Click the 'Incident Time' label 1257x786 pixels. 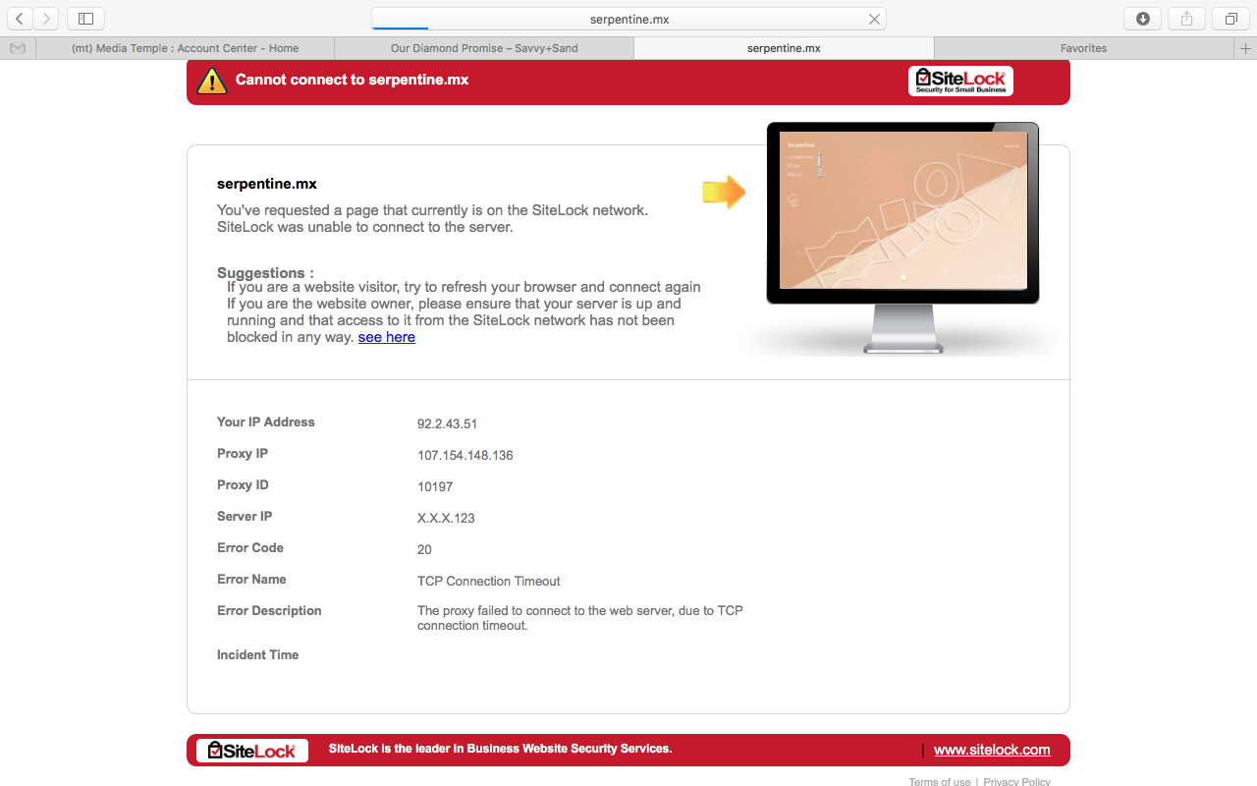[257, 655]
